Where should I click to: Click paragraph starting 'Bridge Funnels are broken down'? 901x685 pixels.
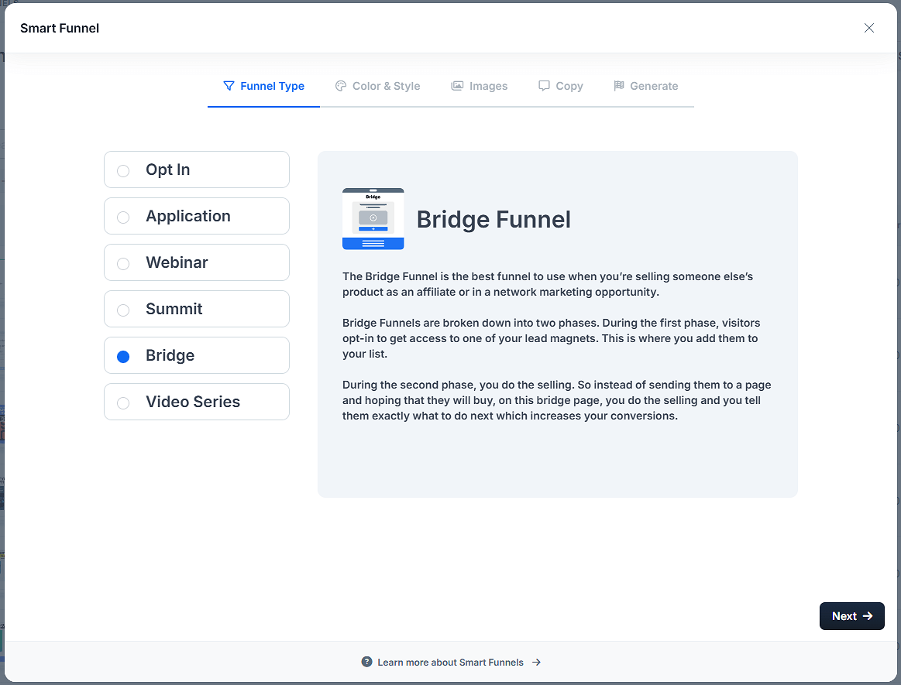point(551,338)
